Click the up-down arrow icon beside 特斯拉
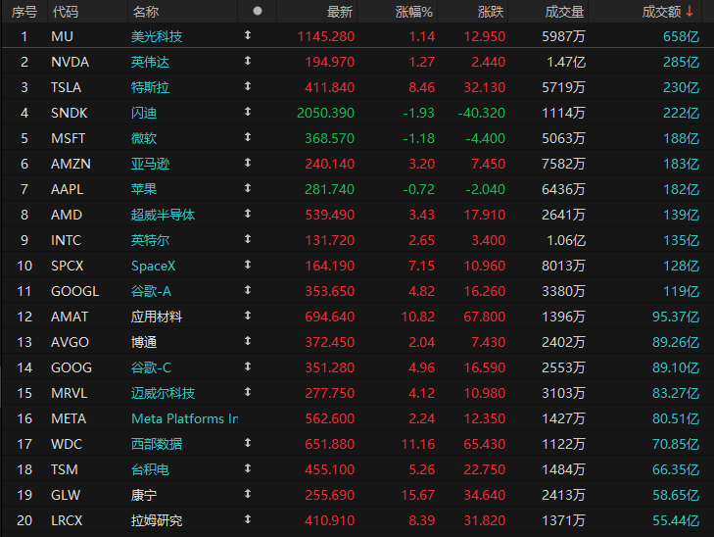Screen dimensions: 714x537 coord(248,86)
